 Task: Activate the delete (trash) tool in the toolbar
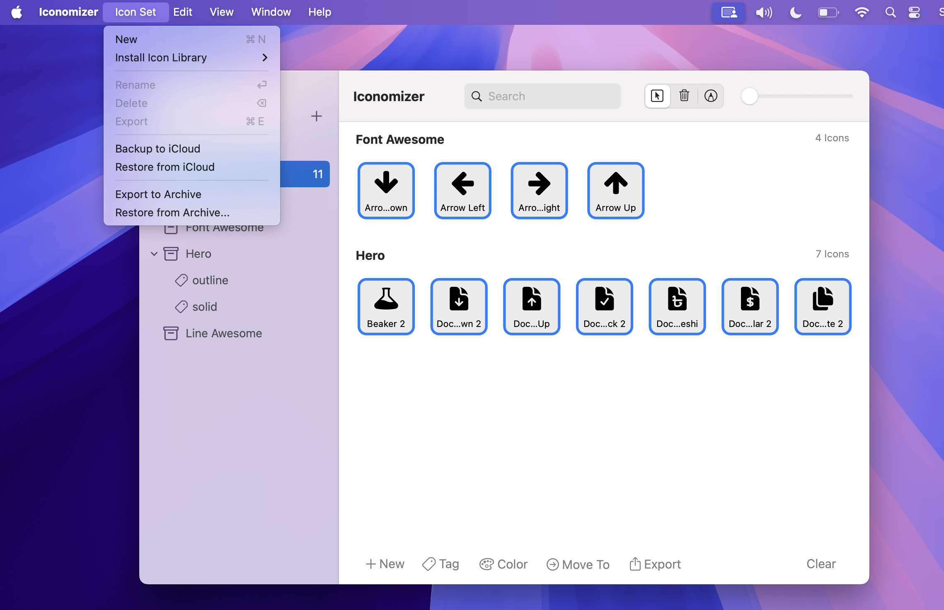684,96
